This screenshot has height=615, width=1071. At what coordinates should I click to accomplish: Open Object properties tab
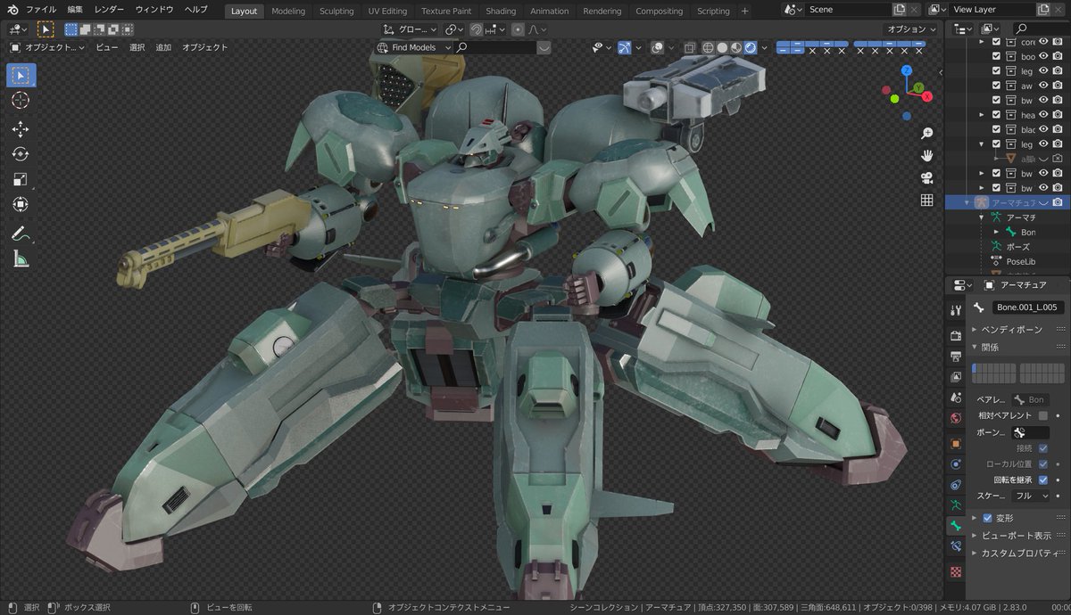click(956, 443)
